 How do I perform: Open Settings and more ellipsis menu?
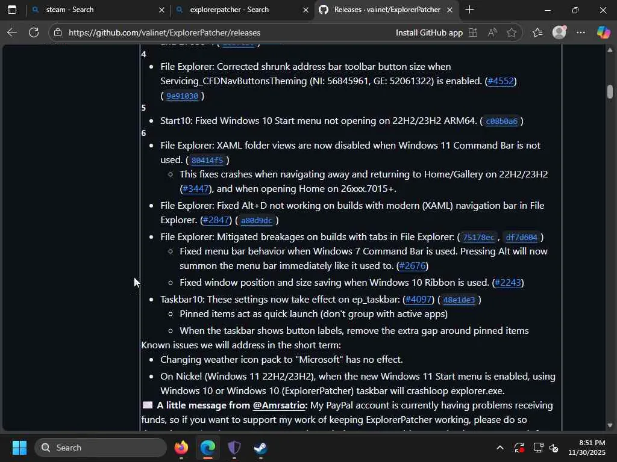point(581,32)
